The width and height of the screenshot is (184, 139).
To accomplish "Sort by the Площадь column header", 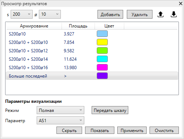I will (78, 26).
